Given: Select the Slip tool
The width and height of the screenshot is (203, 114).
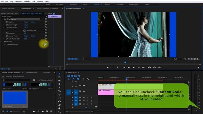Looking at the screenshot, I should point(59,98).
